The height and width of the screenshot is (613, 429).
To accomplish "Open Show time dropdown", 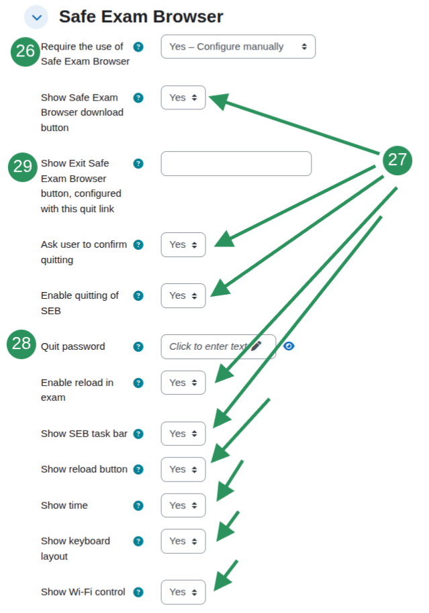I will (183, 506).
